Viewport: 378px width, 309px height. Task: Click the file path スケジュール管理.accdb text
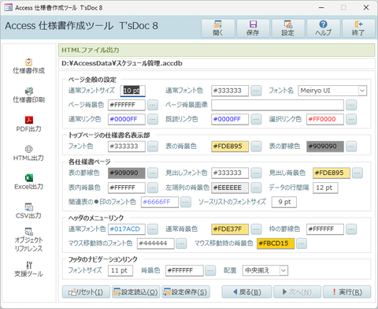tap(122, 63)
